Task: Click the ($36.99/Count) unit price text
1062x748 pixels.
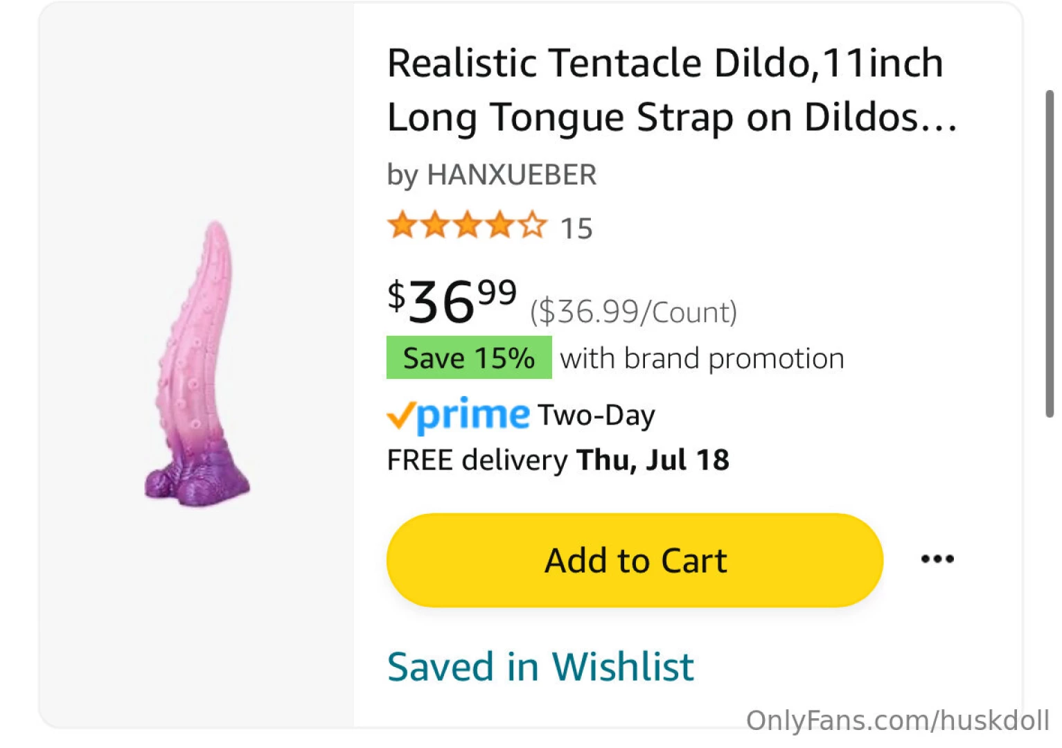Action: coord(633,312)
